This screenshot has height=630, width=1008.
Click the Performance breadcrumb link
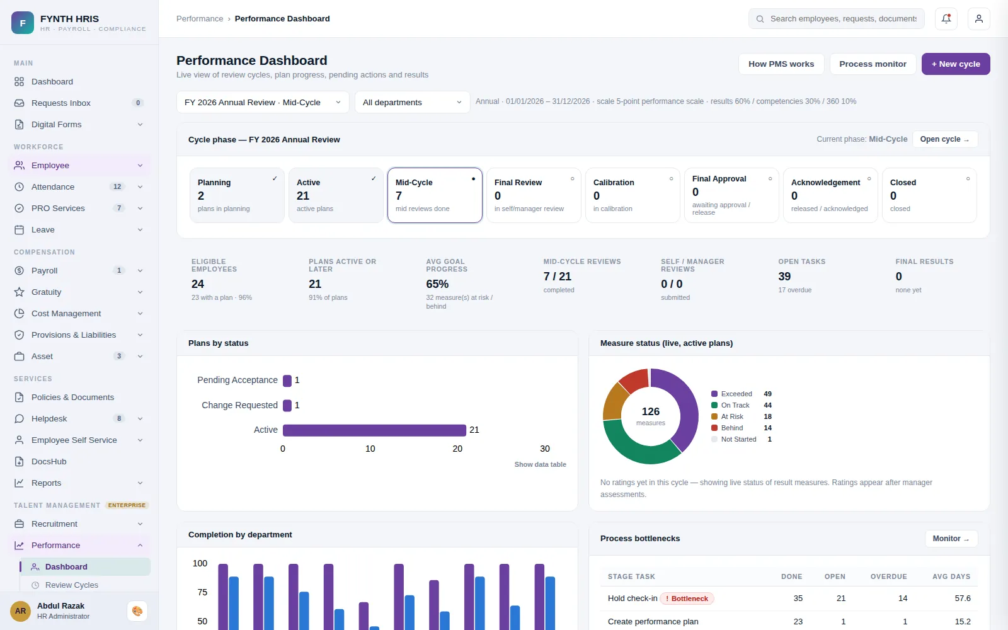coord(200,19)
